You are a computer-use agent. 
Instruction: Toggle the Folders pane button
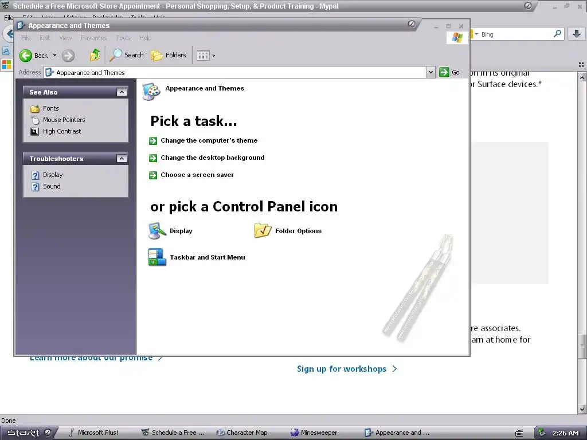[x=169, y=55]
